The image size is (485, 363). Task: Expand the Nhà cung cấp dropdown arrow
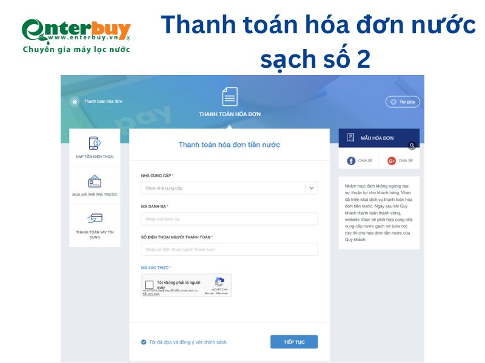point(312,188)
